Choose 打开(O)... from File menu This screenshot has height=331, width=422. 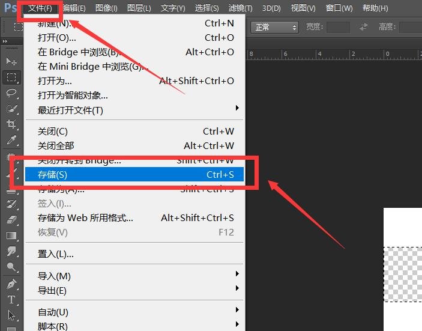pos(134,37)
